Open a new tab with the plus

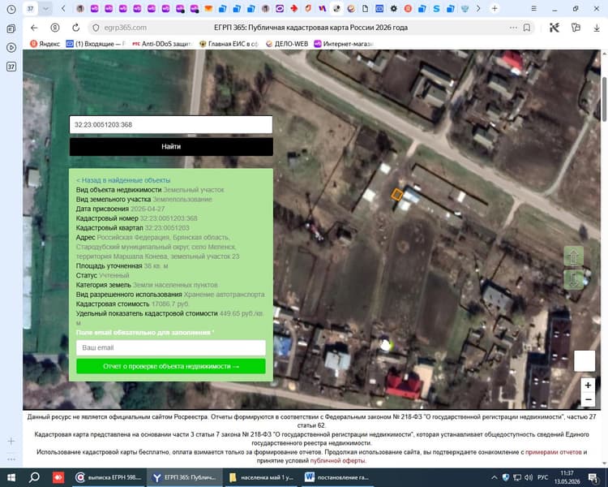tap(495, 9)
